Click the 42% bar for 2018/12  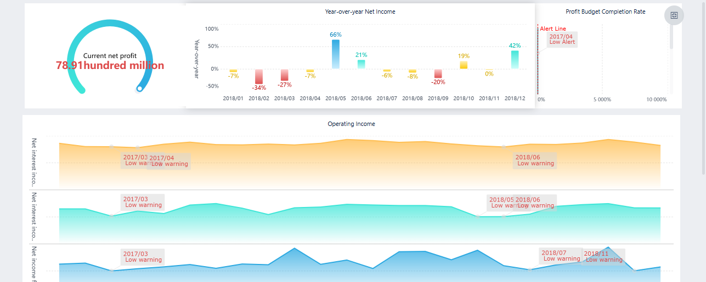[515, 59]
